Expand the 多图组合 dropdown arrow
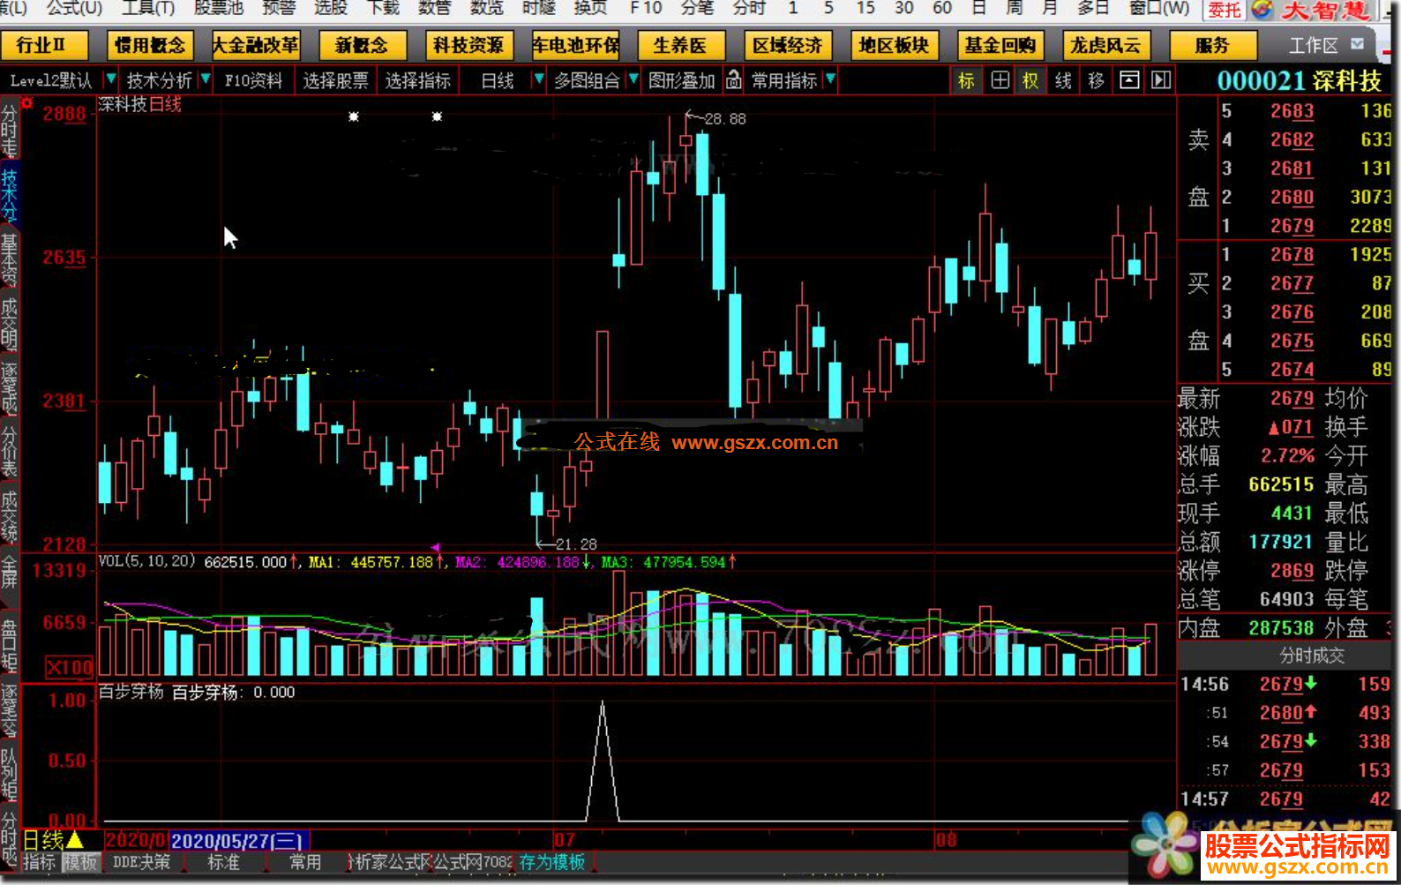The image size is (1401, 885). 633,80
